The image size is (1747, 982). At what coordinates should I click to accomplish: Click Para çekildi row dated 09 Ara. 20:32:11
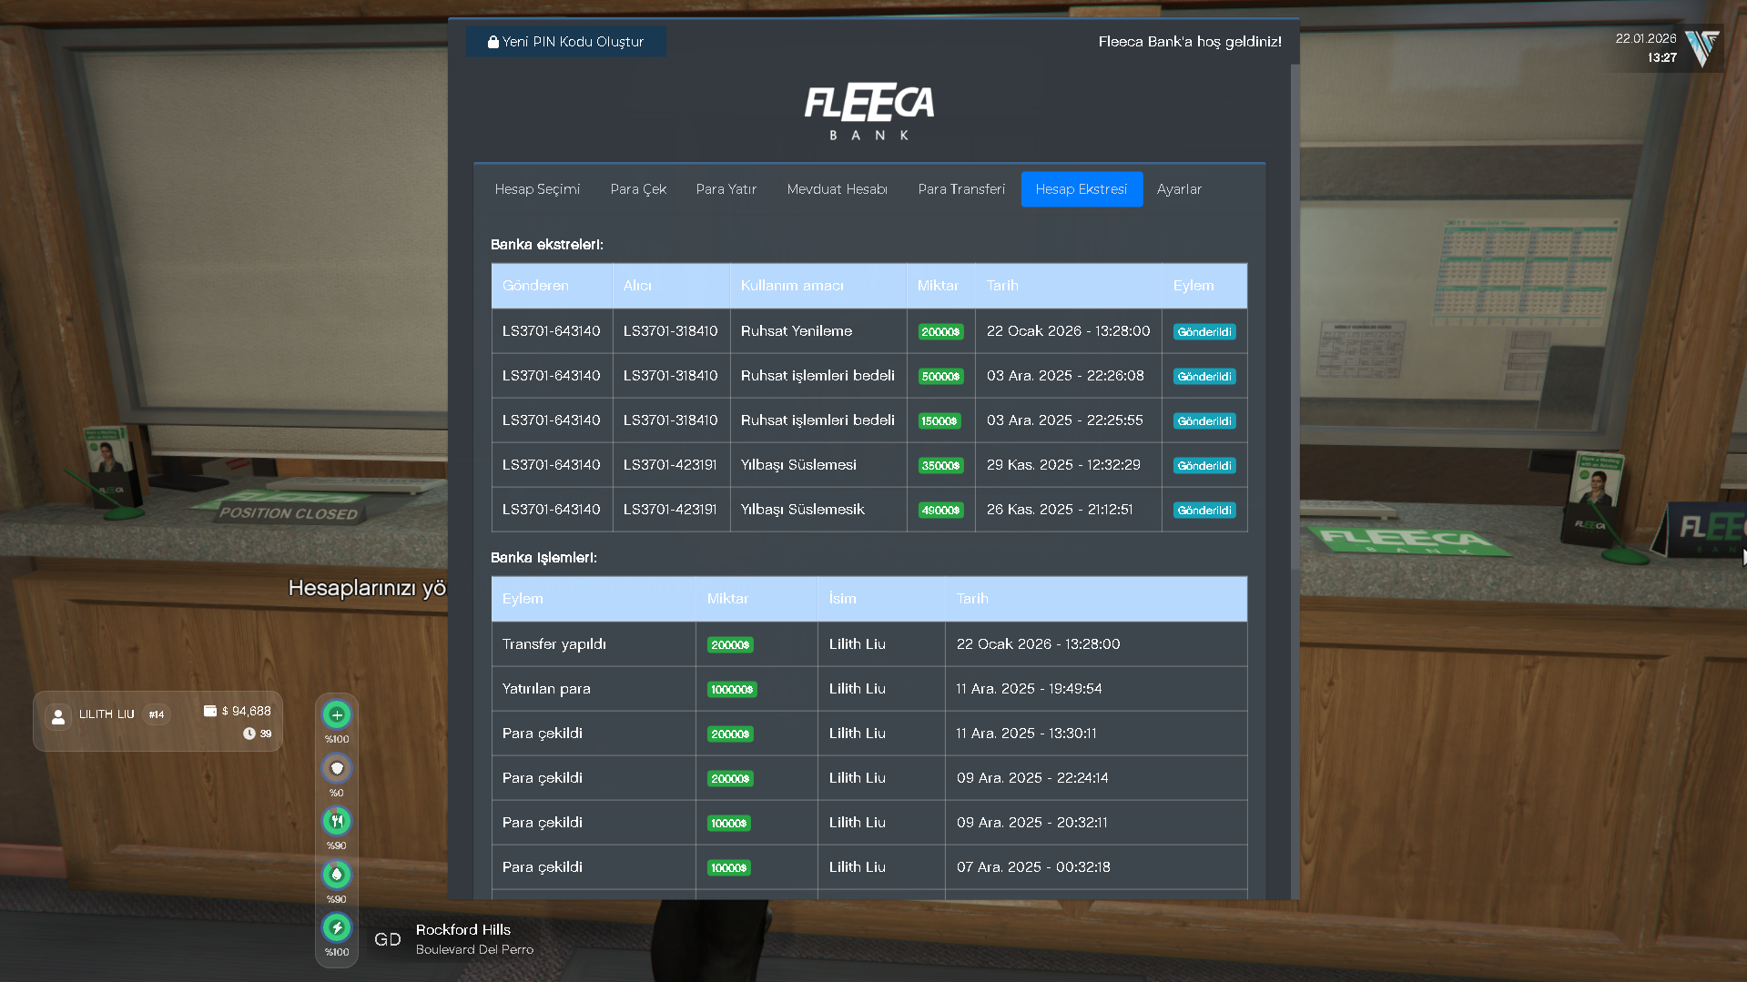[x=869, y=823]
